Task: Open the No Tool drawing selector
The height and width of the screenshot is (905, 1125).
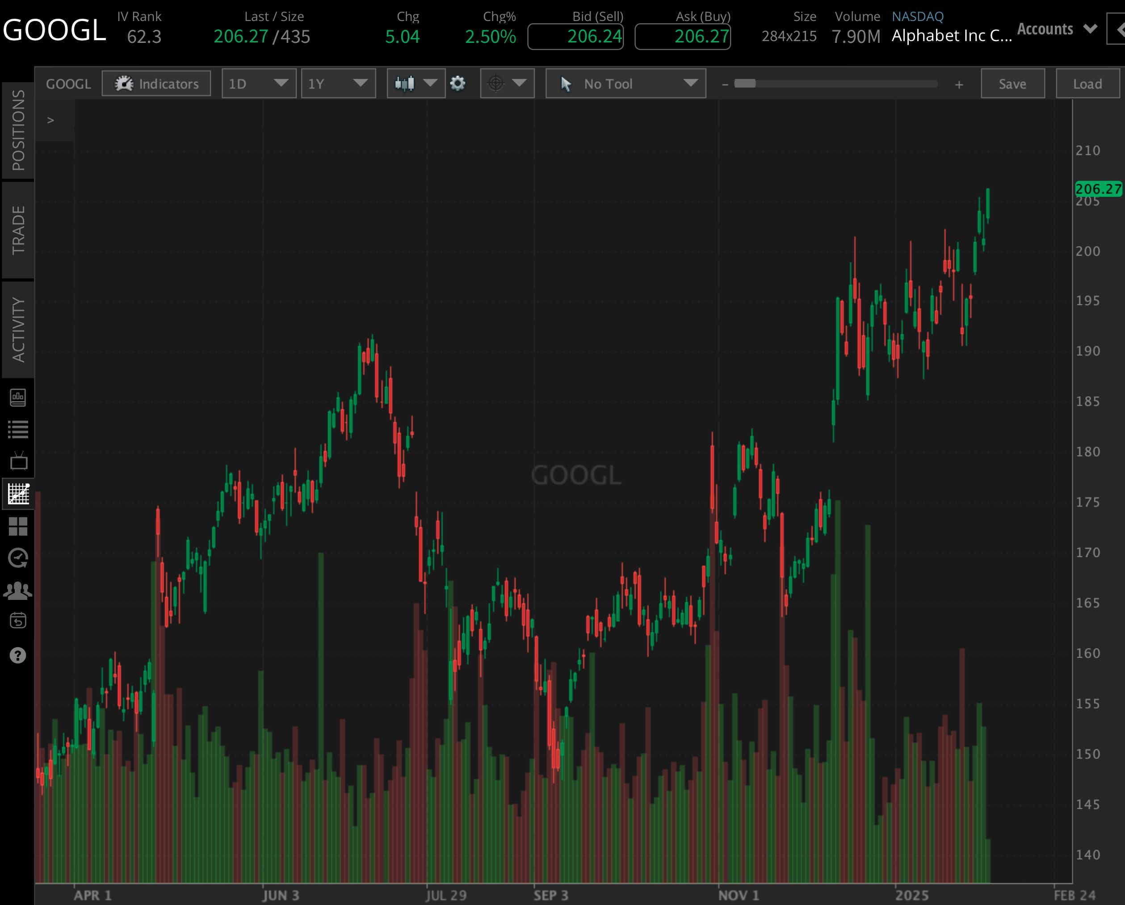Action: (x=625, y=84)
